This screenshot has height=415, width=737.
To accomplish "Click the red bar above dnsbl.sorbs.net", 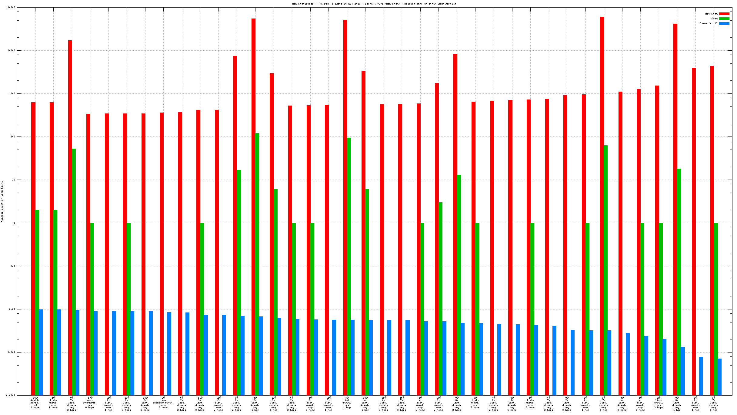I will click(33, 249).
